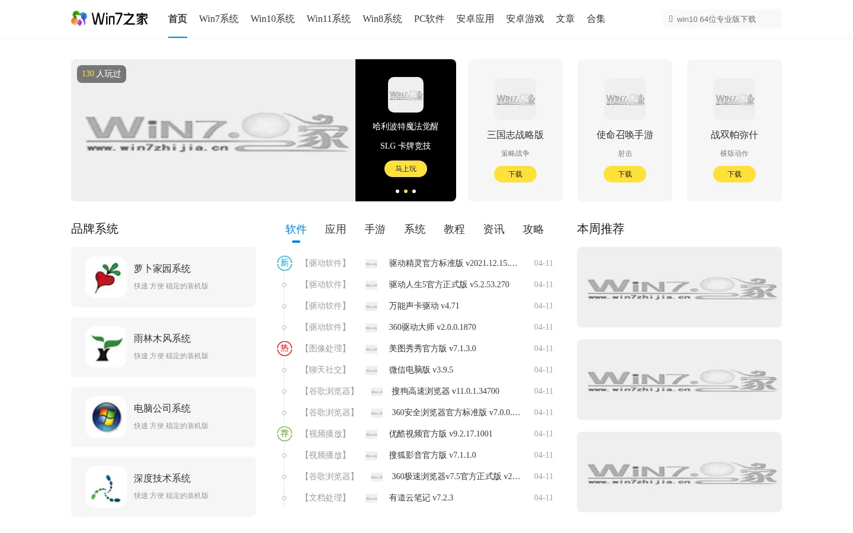The image size is (853, 533).
Task: Download 使命召唤手游 via 下载 button
Action: pyautogui.click(x=625, y=174)
